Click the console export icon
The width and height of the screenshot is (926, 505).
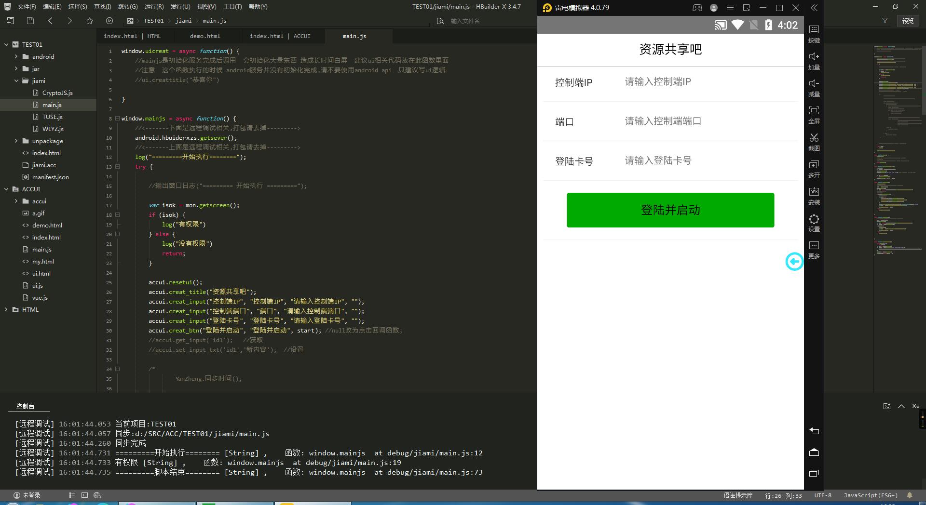[887, 406]
